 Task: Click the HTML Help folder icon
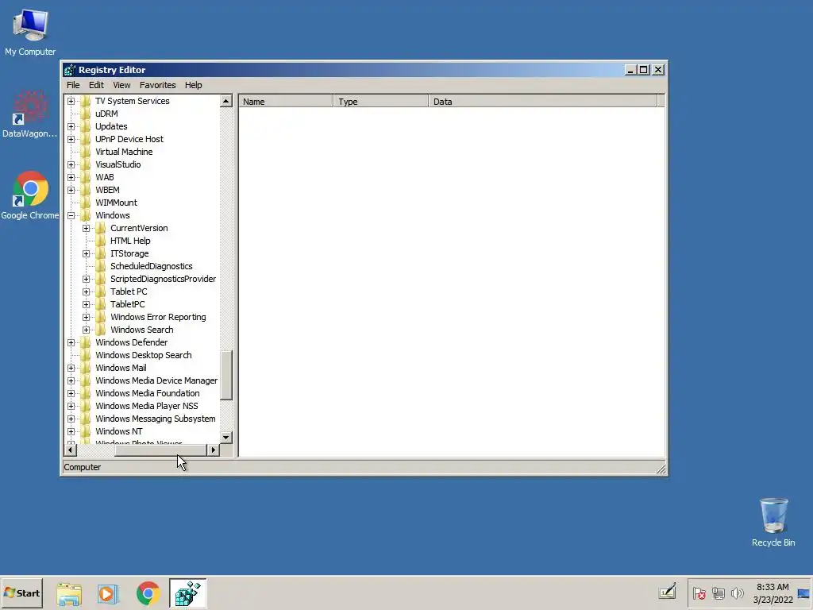pyautogui.click(x=101, y=241)
